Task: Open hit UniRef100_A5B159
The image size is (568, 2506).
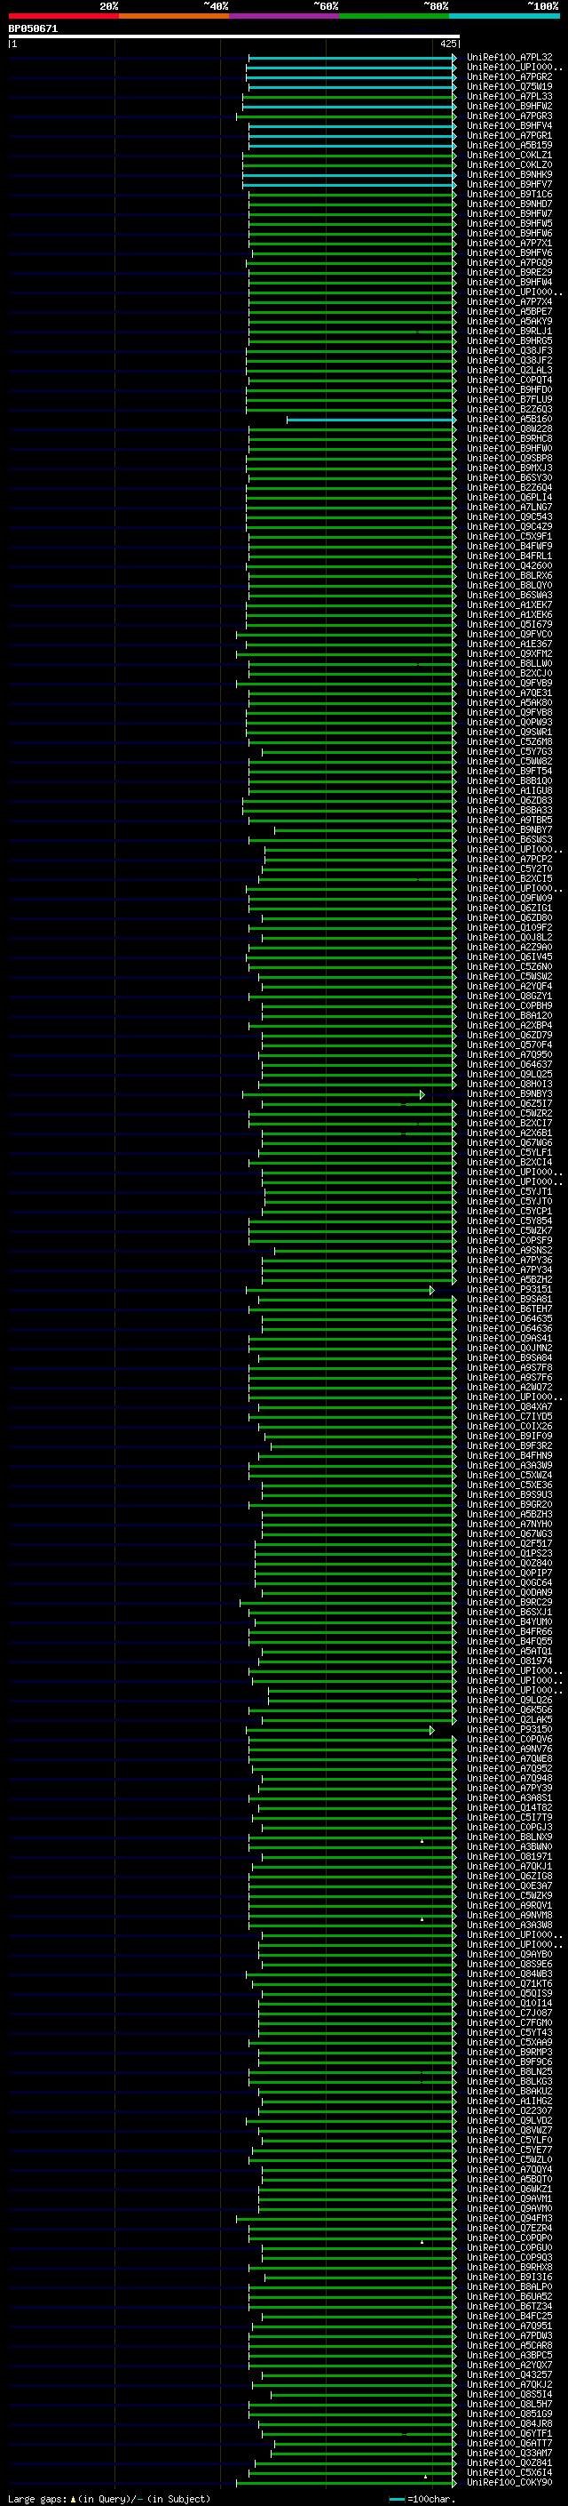Action: point(509,145)
